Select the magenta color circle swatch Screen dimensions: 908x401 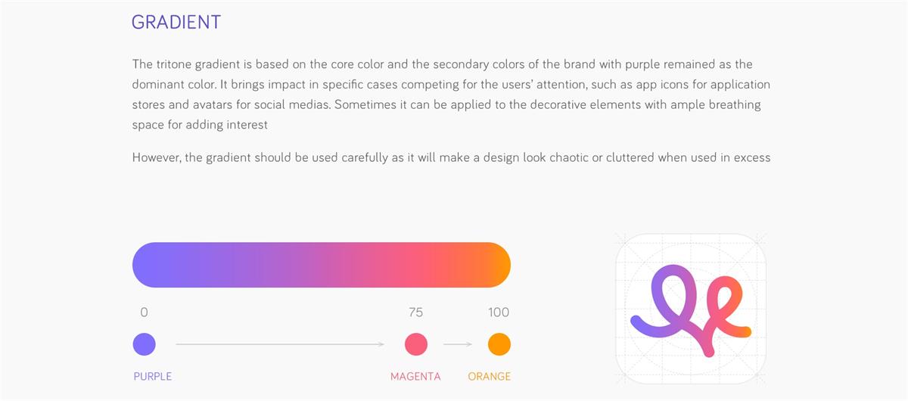click(x=416, y=344)
